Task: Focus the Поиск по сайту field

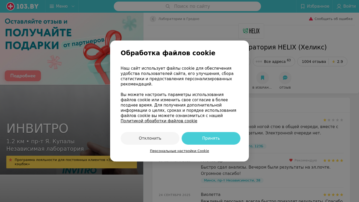Action: [187, 6]
